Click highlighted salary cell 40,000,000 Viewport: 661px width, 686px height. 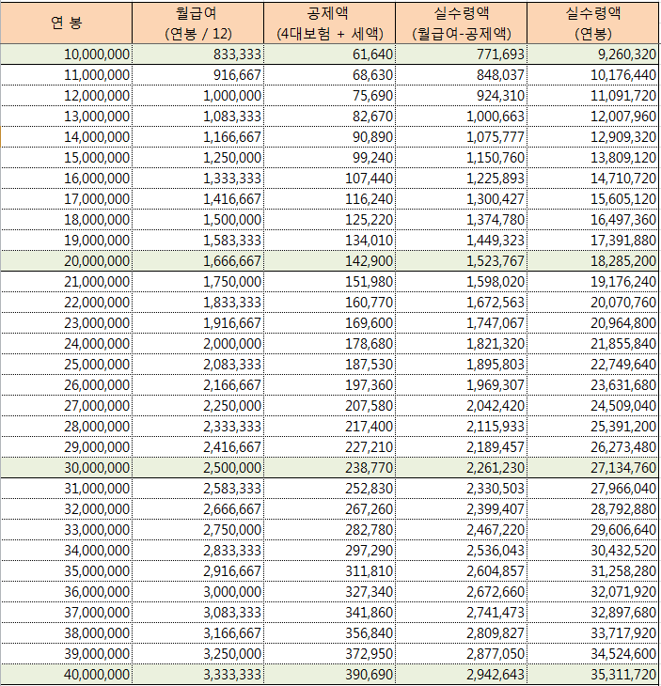click(66, 674)
